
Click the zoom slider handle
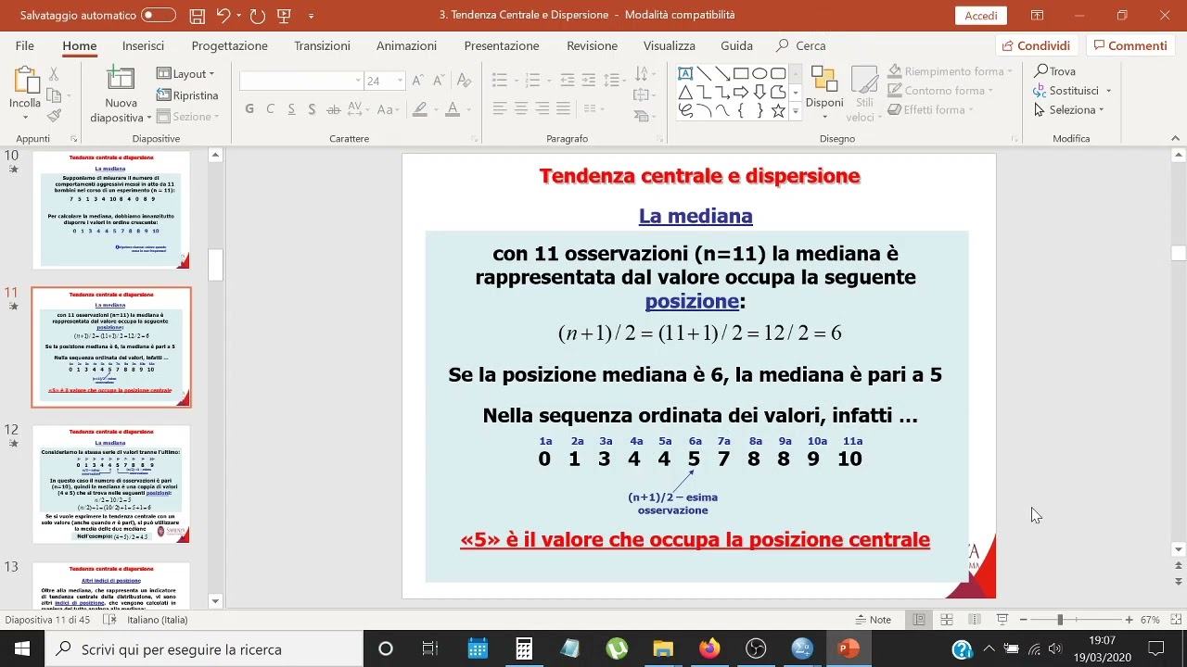[x=1060, y=620]
